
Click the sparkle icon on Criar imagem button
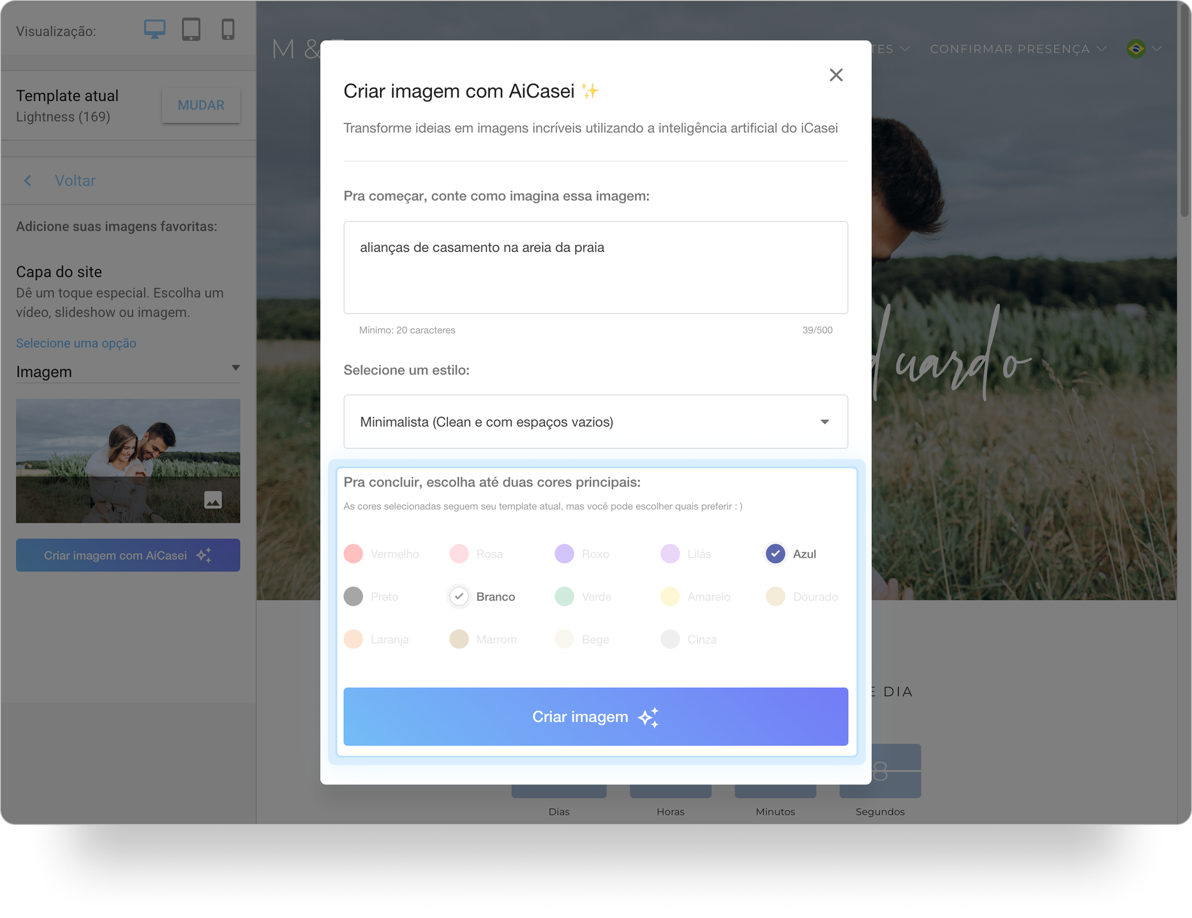pos(650,717)
